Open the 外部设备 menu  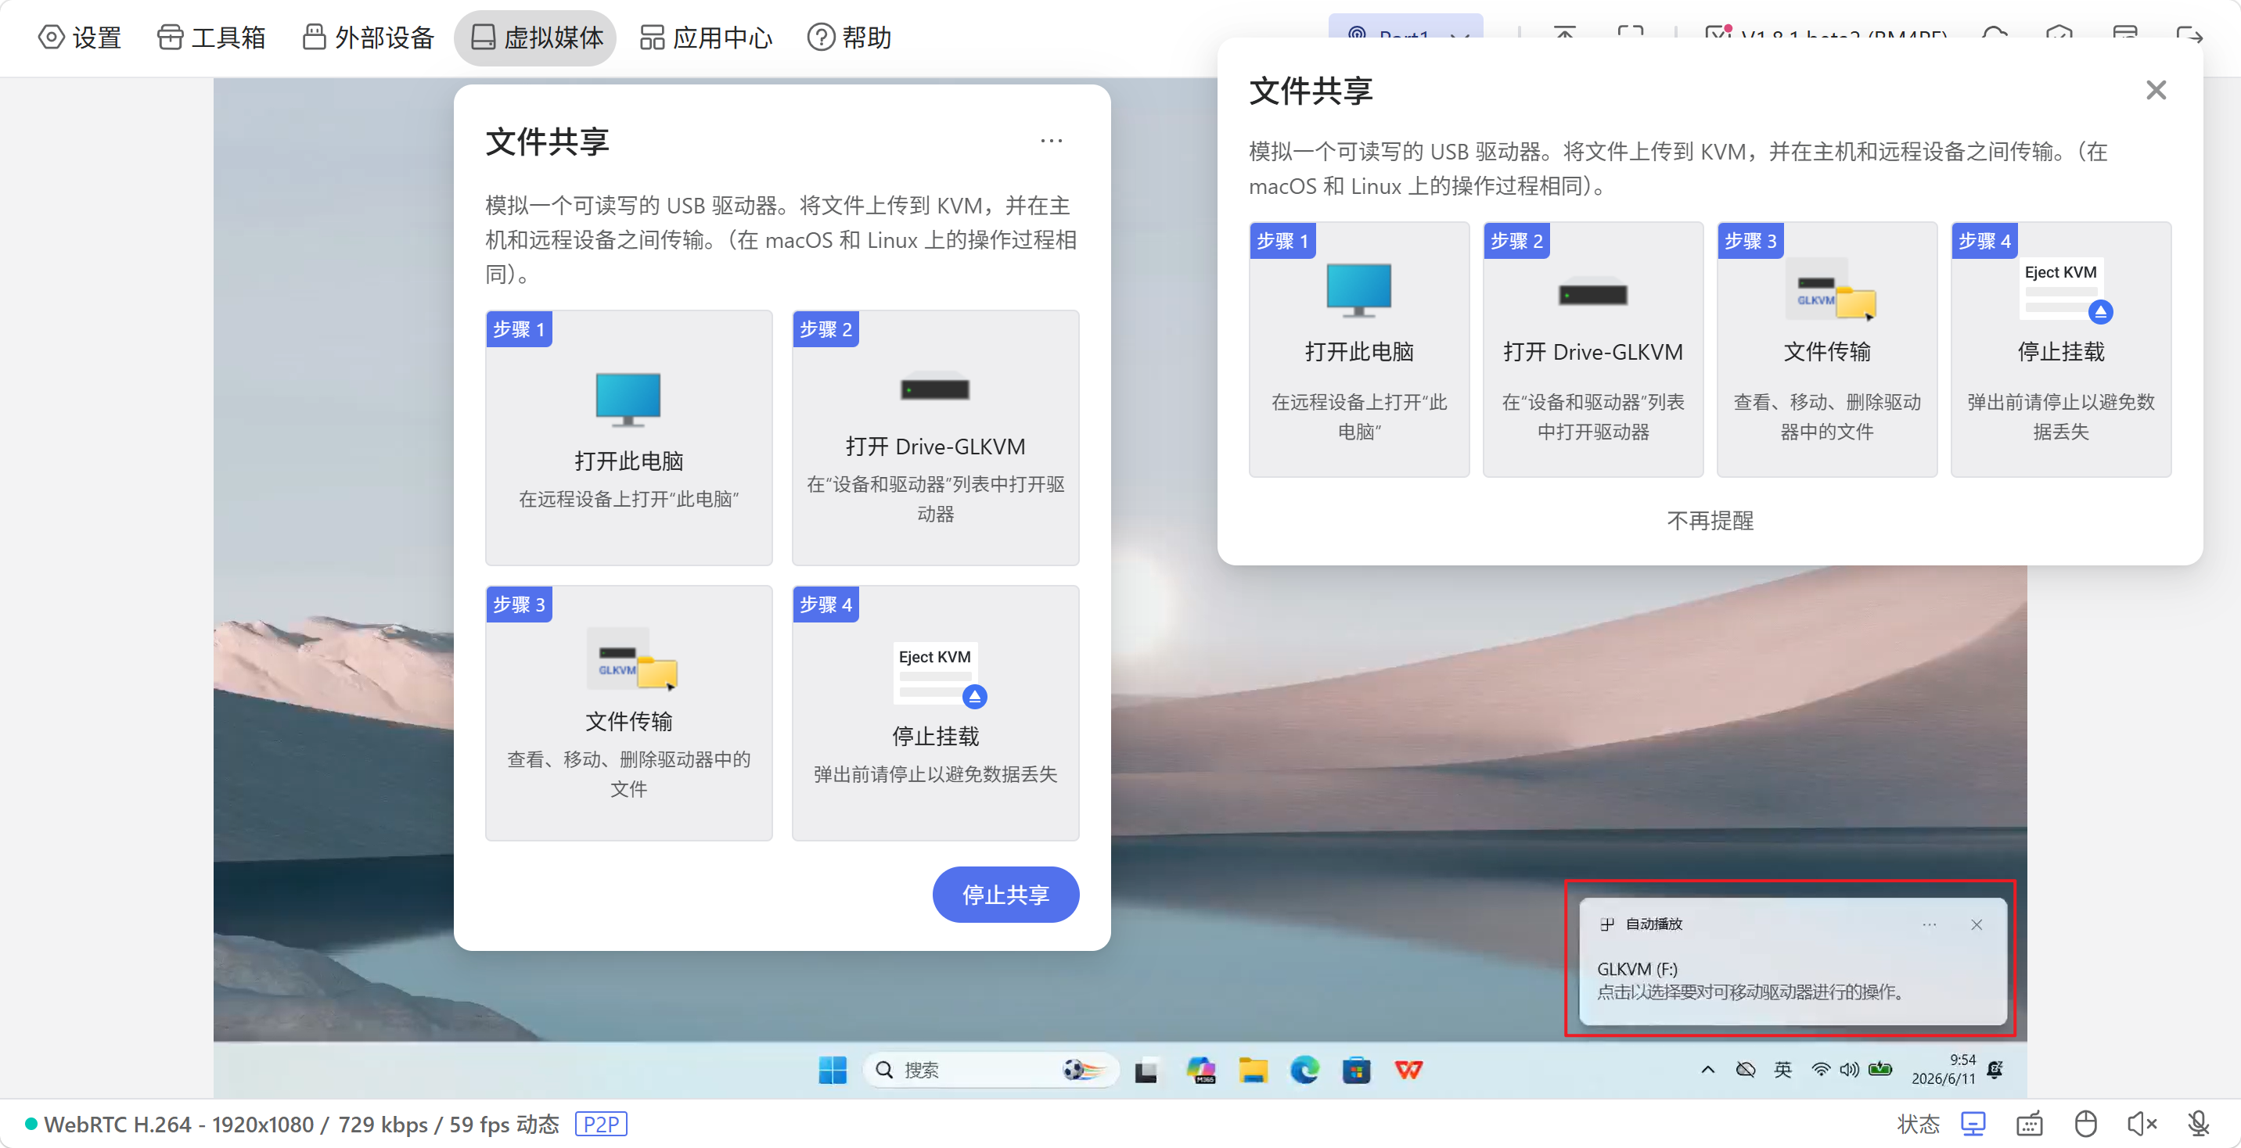coord(368,38)
